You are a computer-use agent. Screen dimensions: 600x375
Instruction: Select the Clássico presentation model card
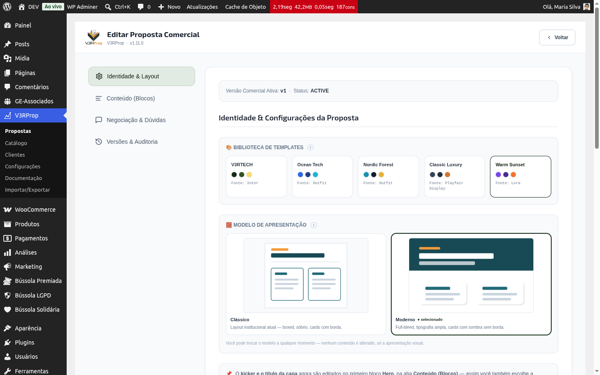pos(306,284)
